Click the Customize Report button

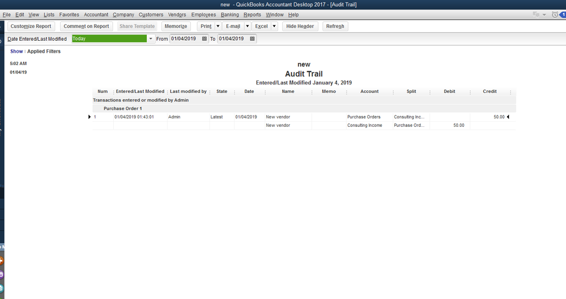pyautogui.click(x=31, y=26)
